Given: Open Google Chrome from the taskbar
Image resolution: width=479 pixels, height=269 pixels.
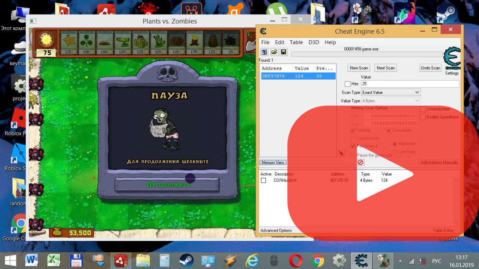Looking at the screenshot, I should click(x=318, y=260).
